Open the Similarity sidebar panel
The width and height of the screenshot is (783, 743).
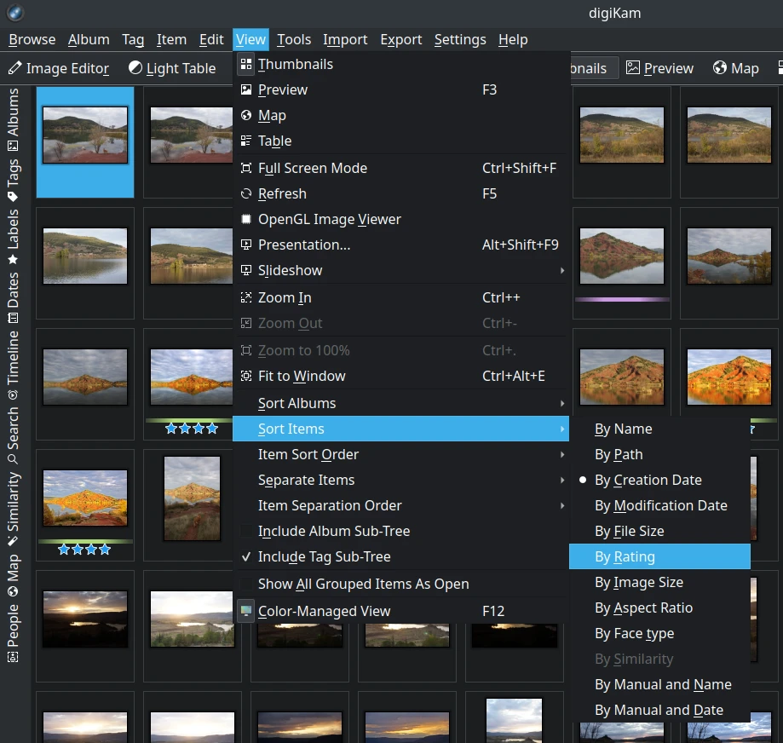coord(13,510)
